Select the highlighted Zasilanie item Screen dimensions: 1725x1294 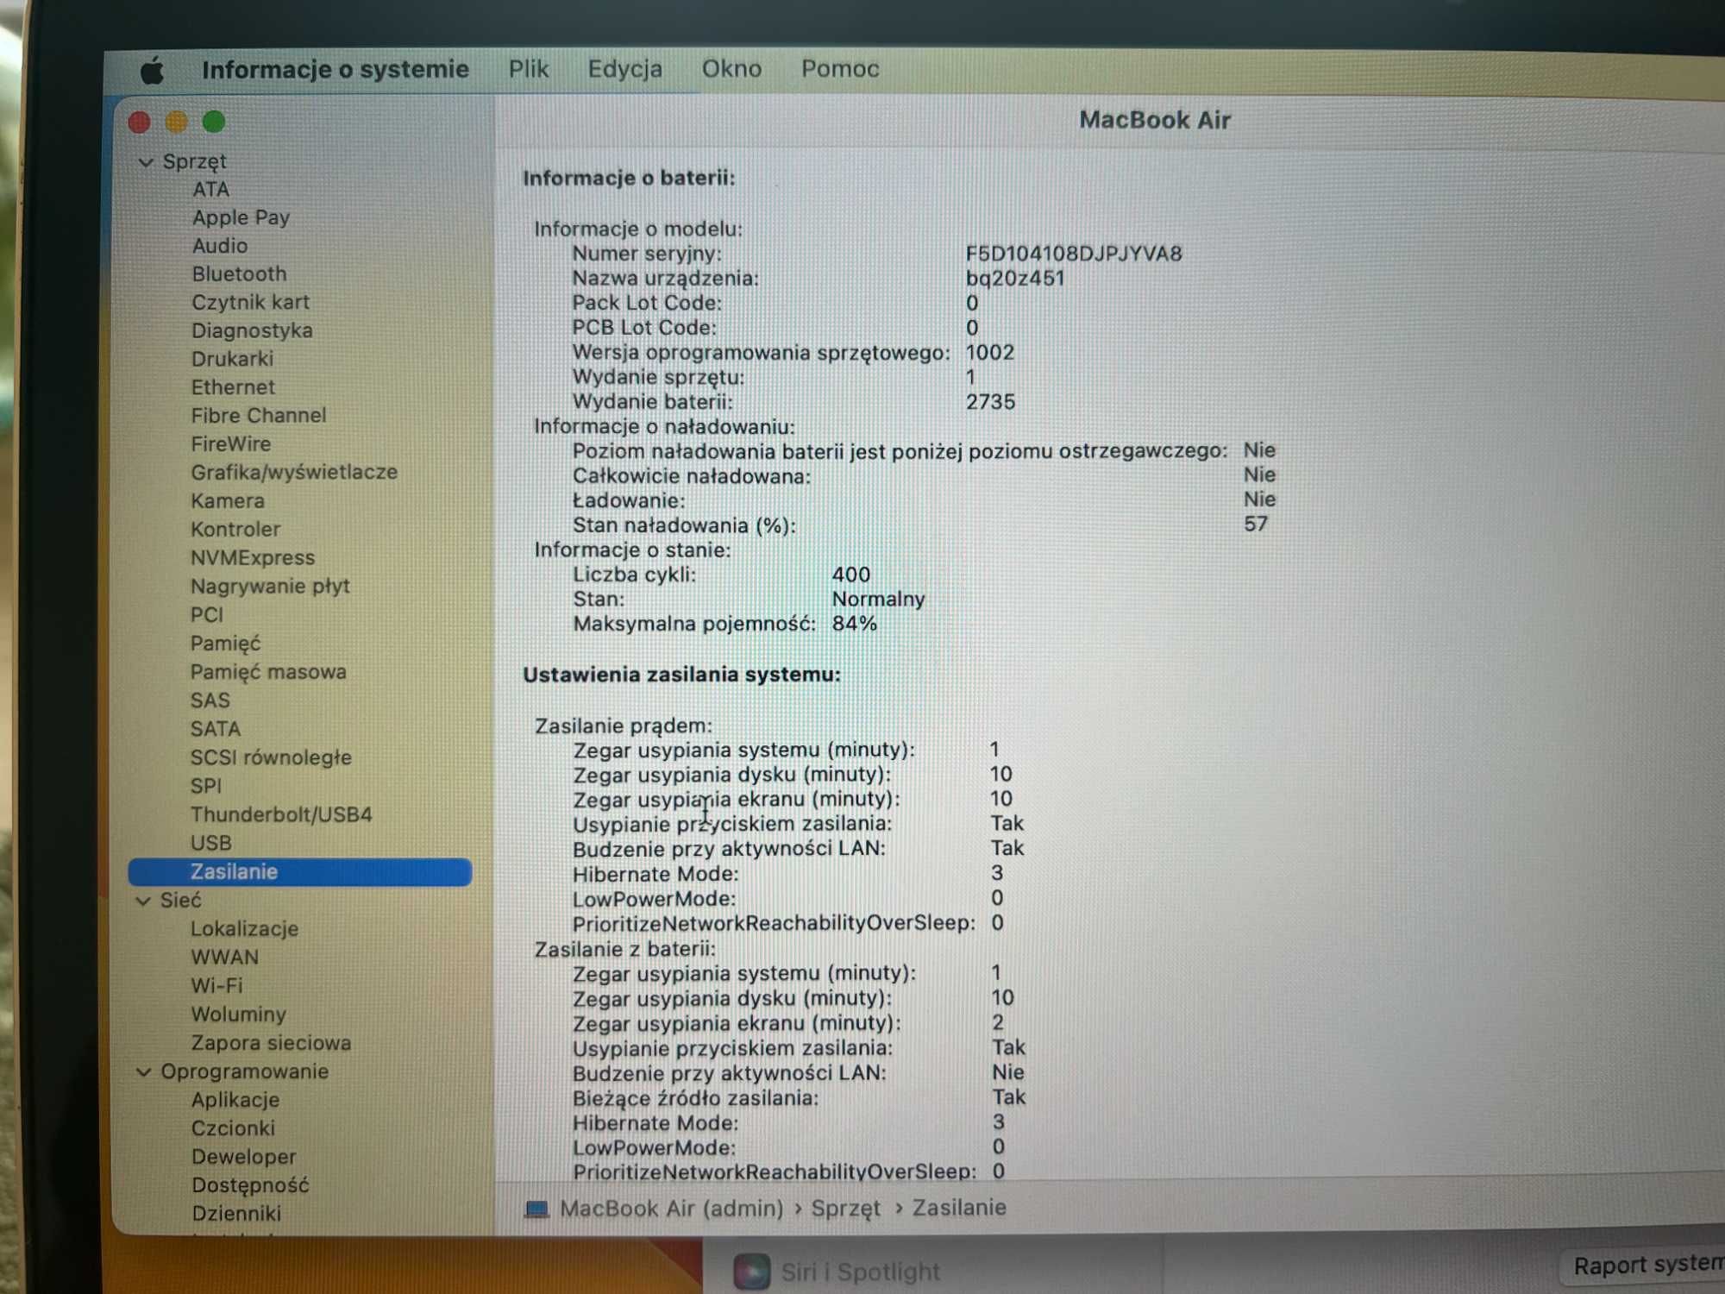[x=300, y=872]
